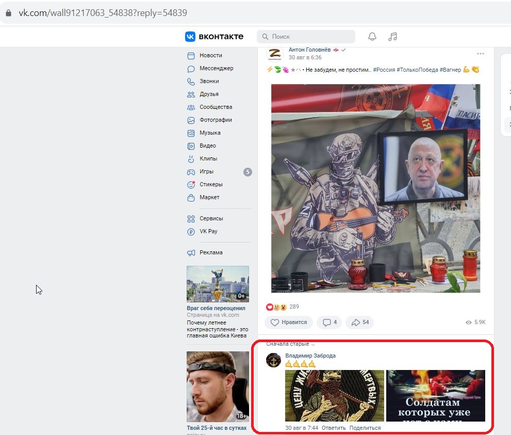Click Владимир Заброда's avatar
The width and height of the screenshot is (511, 435).
click(273, 360)
